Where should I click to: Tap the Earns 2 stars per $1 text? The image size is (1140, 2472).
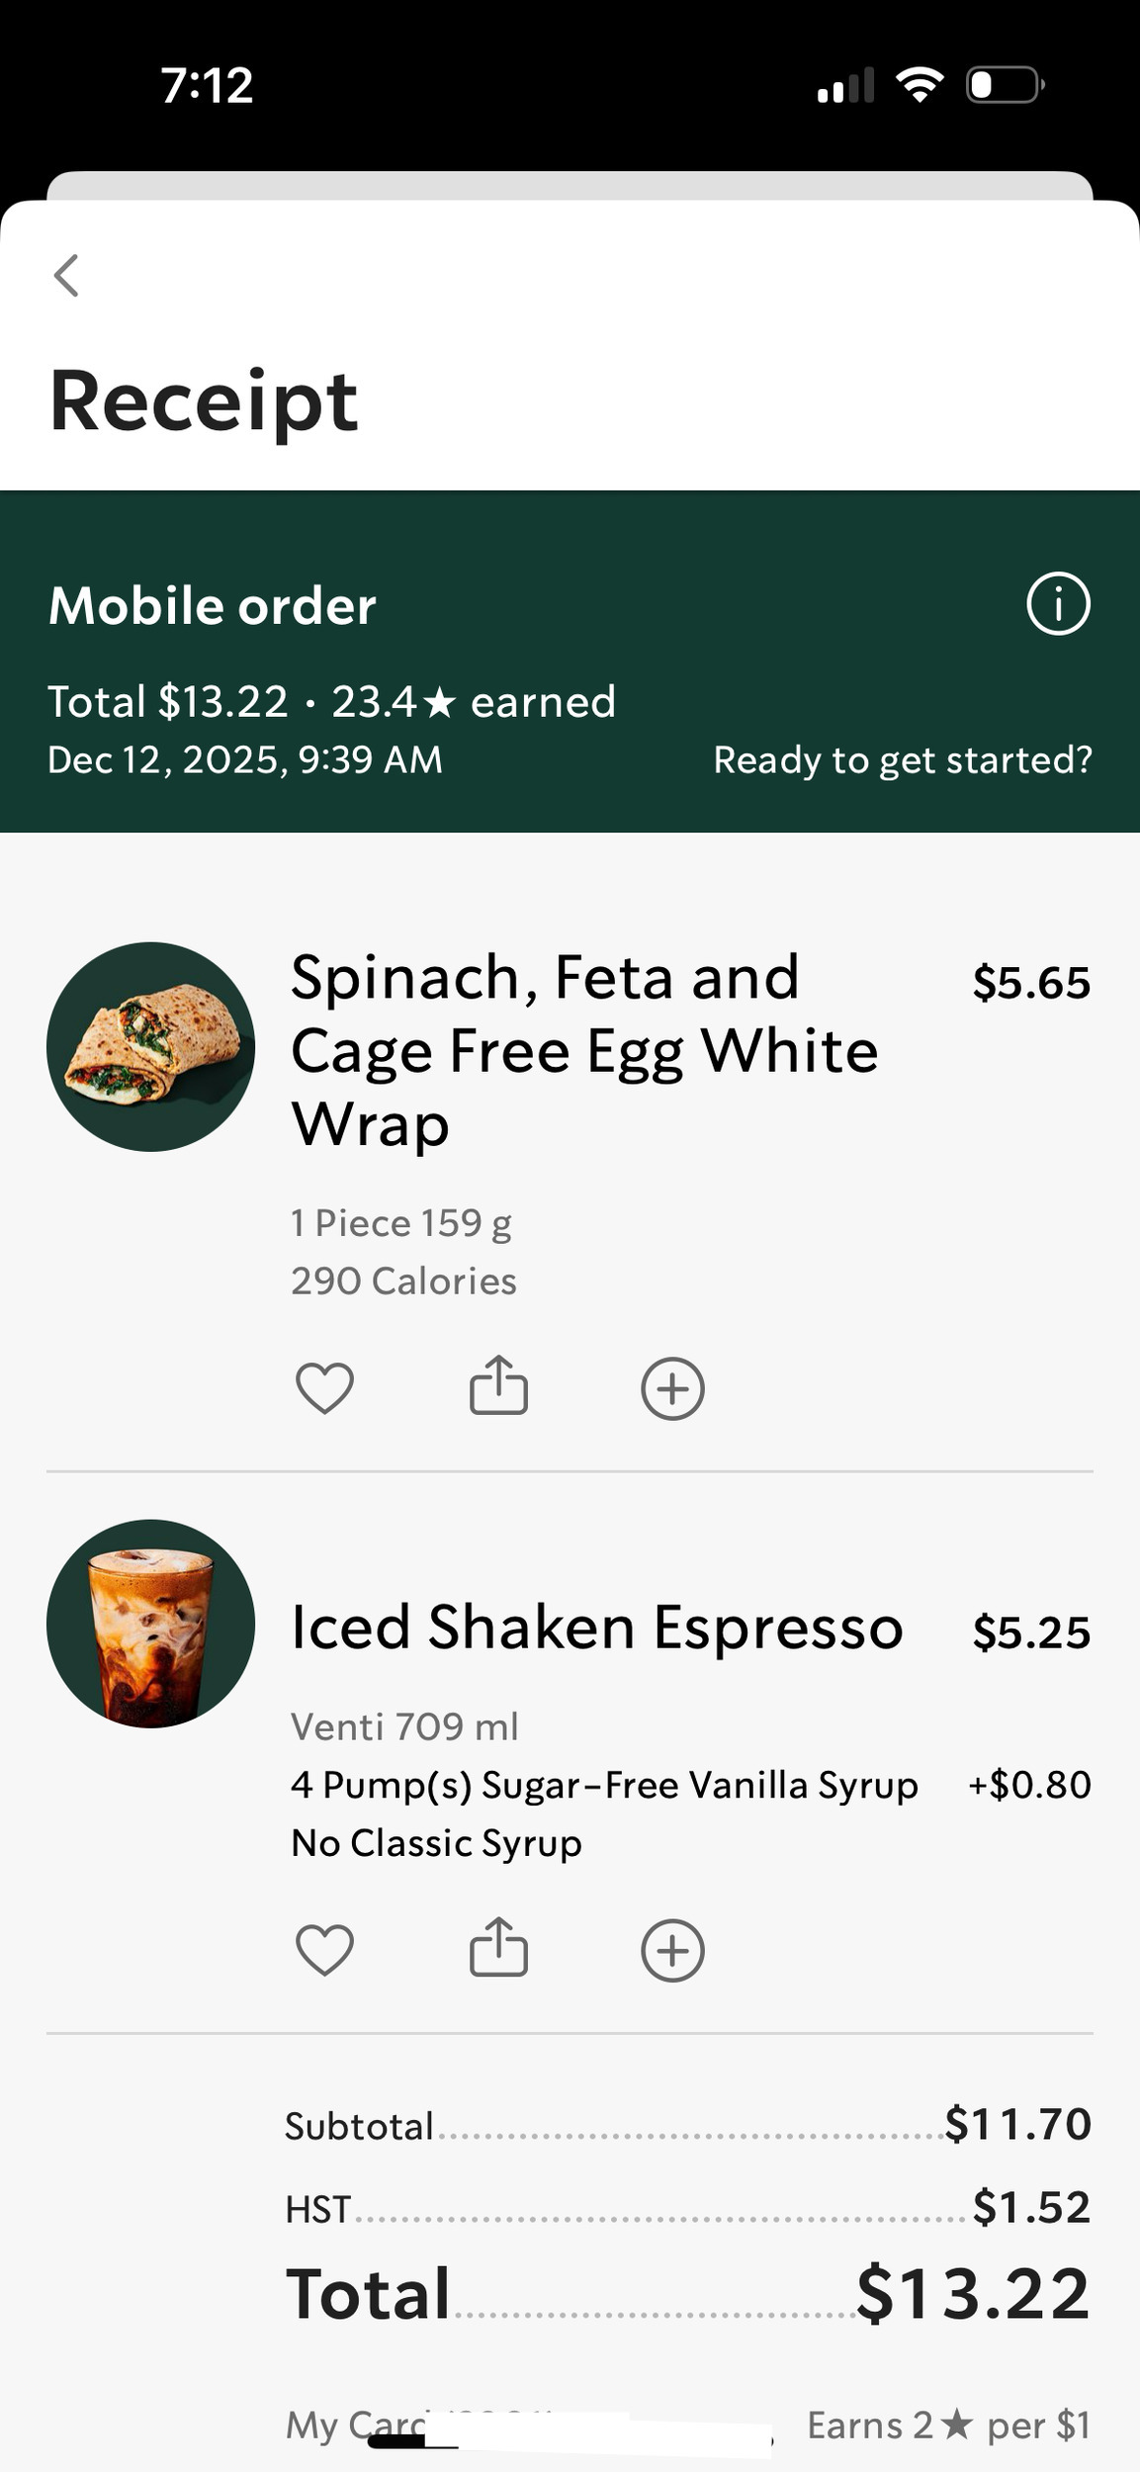pos(948,2425)
